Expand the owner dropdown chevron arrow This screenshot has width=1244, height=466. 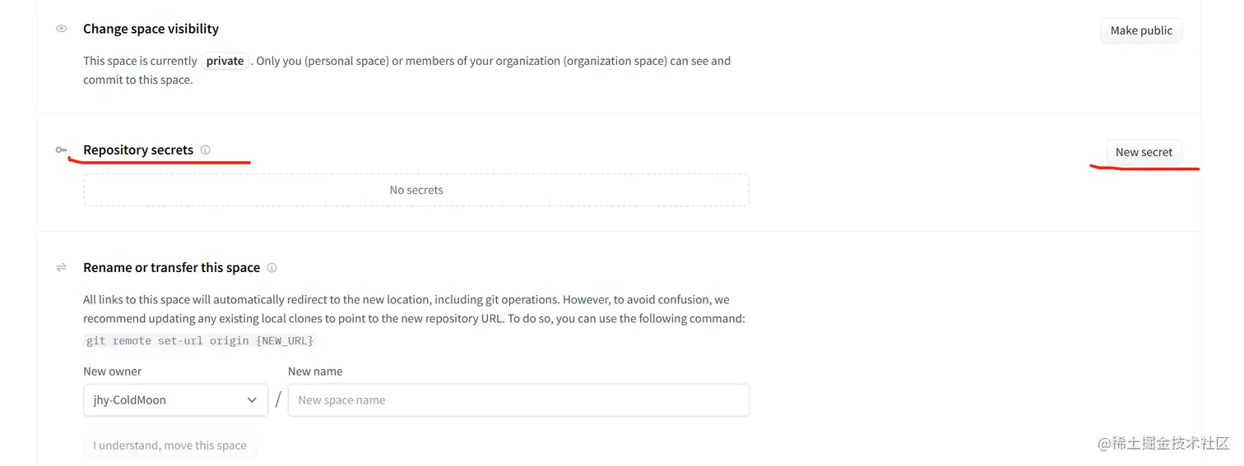tap(252, 400)
